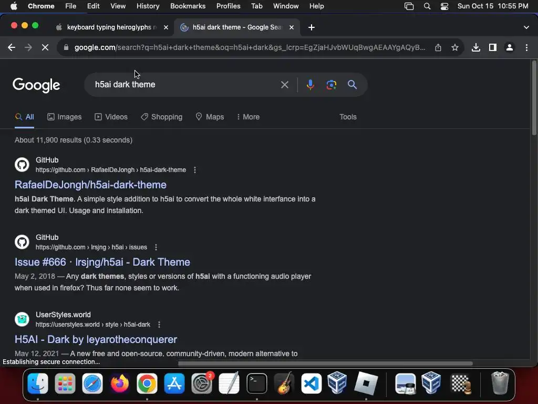Stop loading the page
Image resolution: width=538 pixels, height=404 pixels.
coord(45,47)
